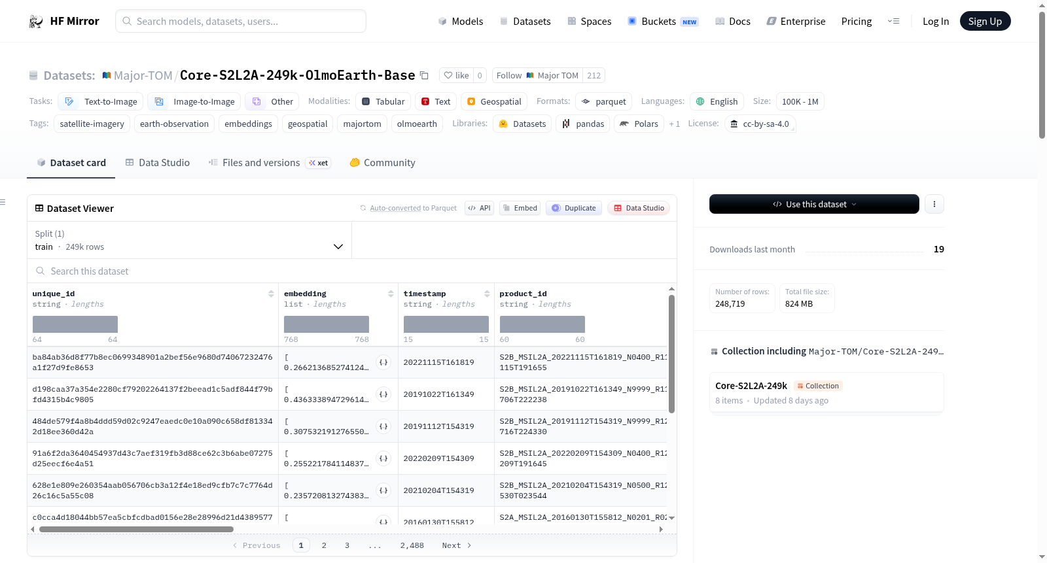
Task: Open Models in the top navigation
Action: [x=461, y=21]
